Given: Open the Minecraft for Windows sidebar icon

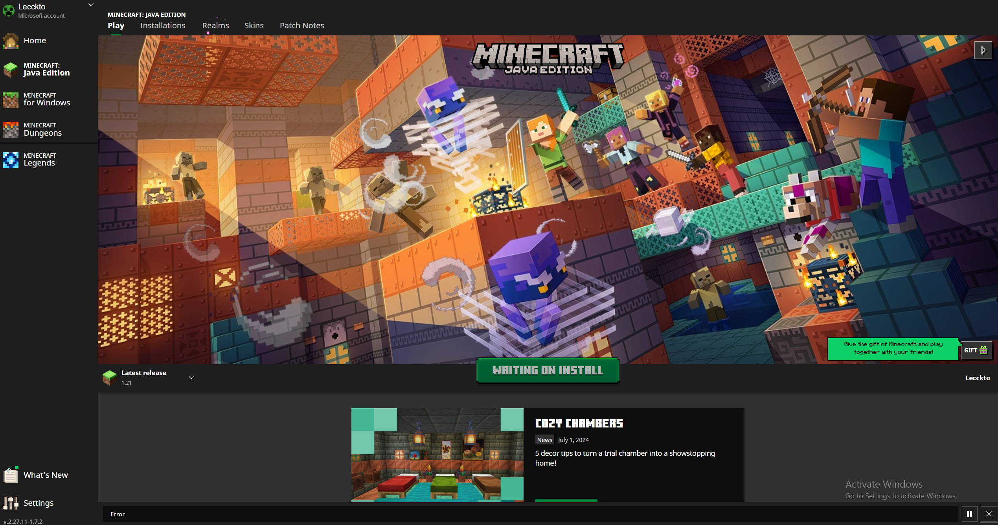Looking at the screenshot, I should pos(11,100).
